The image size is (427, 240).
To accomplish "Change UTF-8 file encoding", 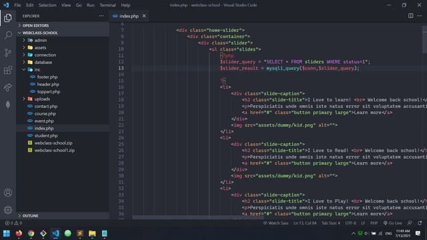I will (350, 223).
